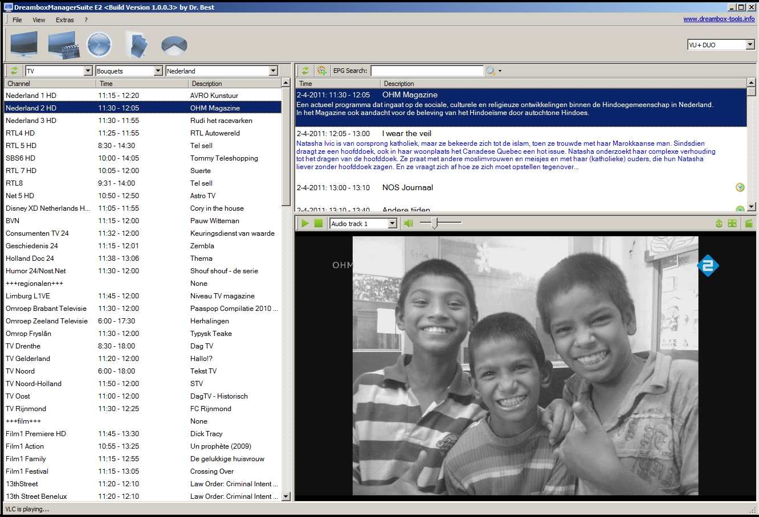Viewport: 759px width, 517px height.
Task: Sort channel list by Time column
Action: tap(142, 83)
